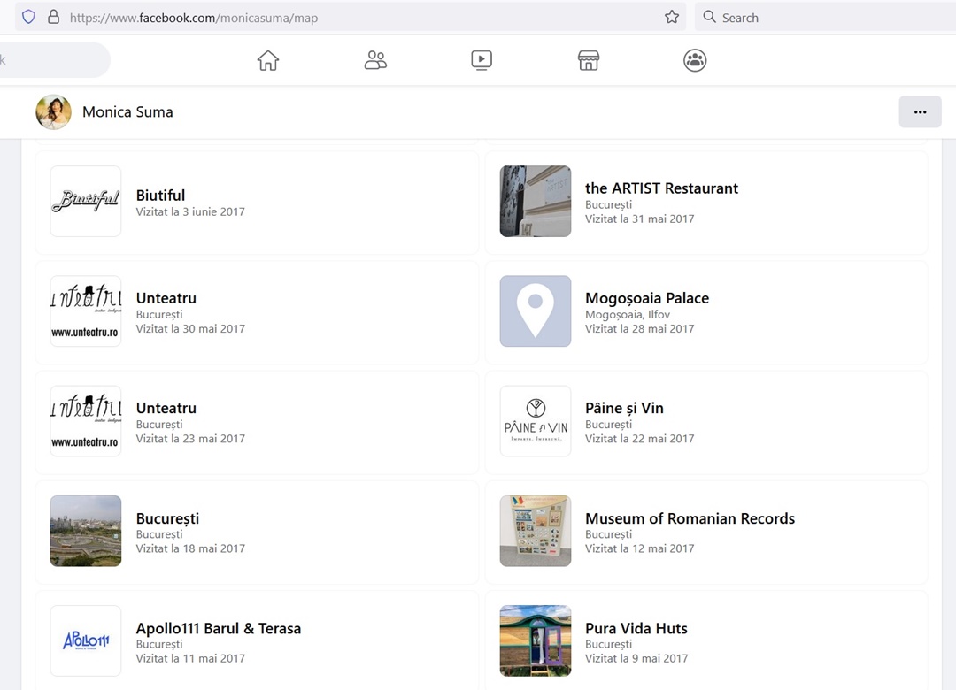Open Monica Suma profile name link
This screenshot has height=690, width=956.
pos(127,112)
